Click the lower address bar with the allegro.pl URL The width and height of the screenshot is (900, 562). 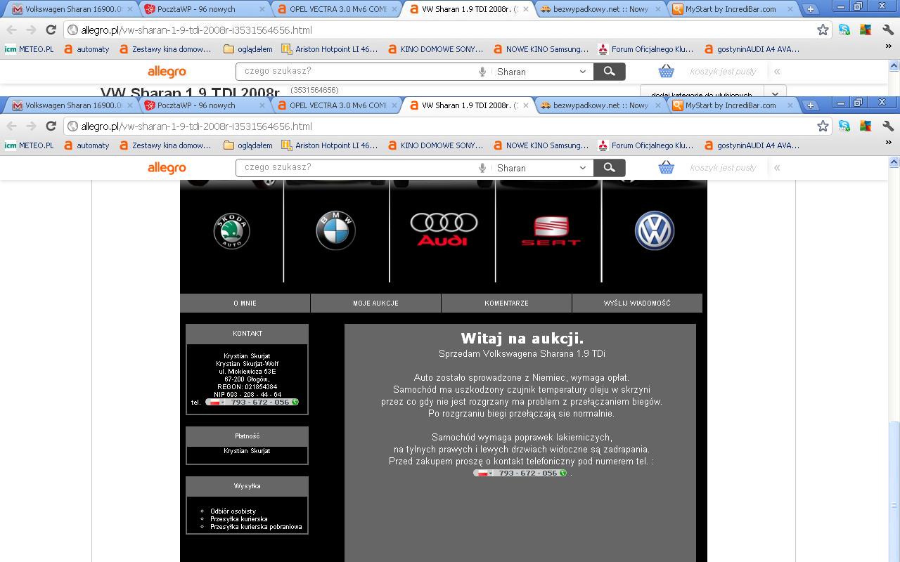pyautogui.click(x=446, y=126)
